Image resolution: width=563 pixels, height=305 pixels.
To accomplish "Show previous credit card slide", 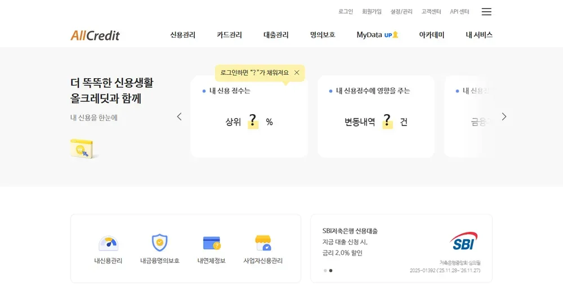I will [179, 116].
